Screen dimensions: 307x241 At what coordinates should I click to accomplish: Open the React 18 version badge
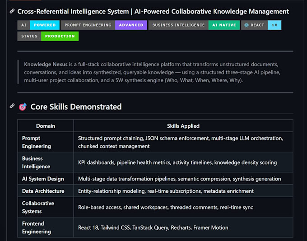point(261,25)
